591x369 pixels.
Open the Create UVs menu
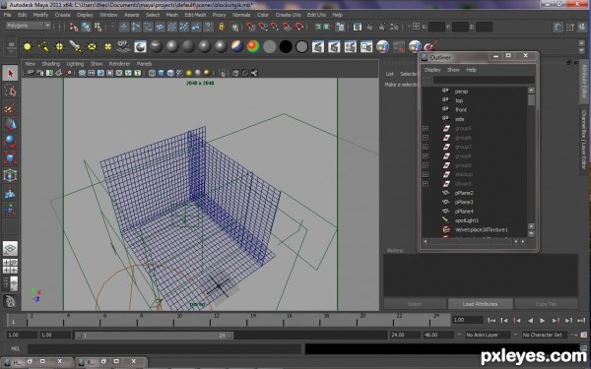coord(289,15)
